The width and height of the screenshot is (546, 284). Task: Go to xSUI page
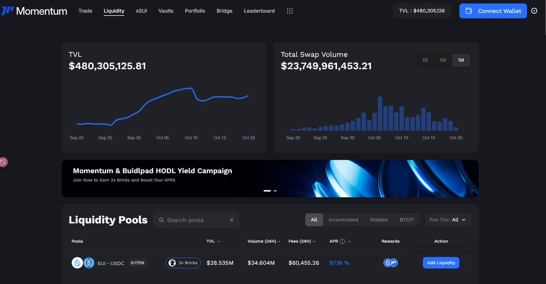141,11
